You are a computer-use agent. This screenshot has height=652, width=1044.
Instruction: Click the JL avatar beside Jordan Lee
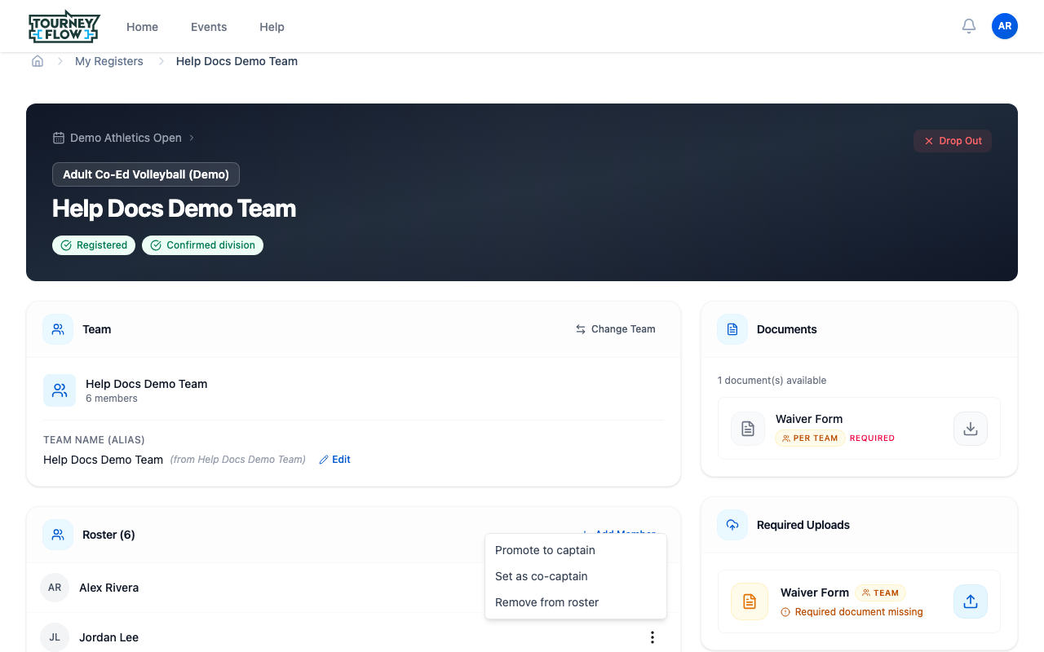point(55,637)
